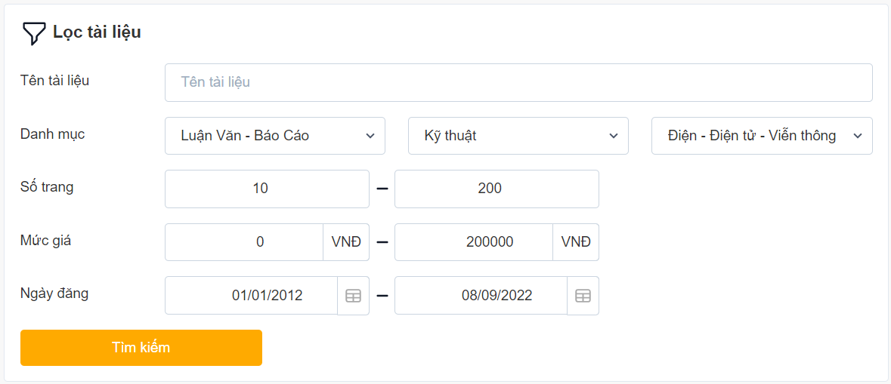Click the VNĐ suffix of the minimum price
The width and height of the screenshot is (891, 384).
[346, 242]
